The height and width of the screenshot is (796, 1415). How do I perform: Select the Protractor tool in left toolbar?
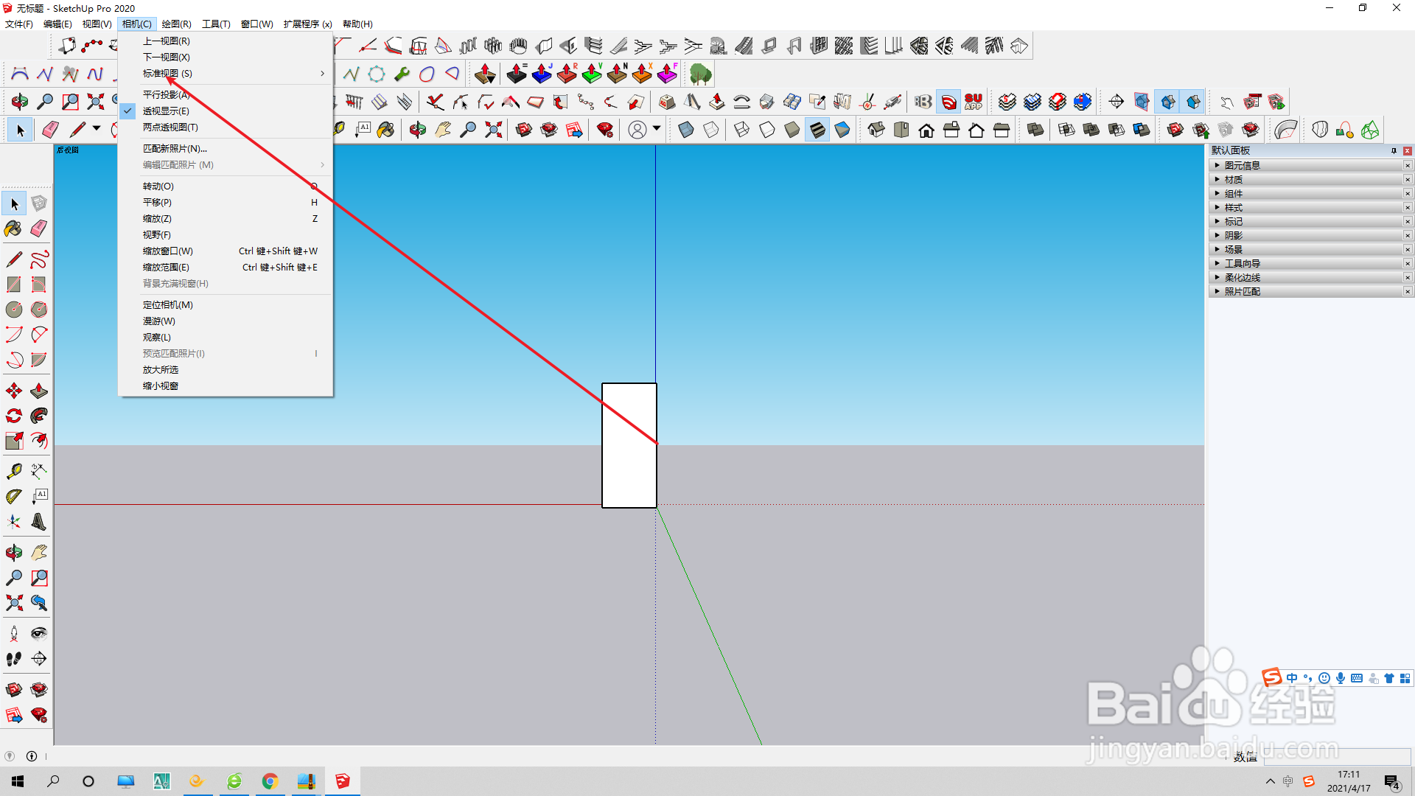[13, 497]
